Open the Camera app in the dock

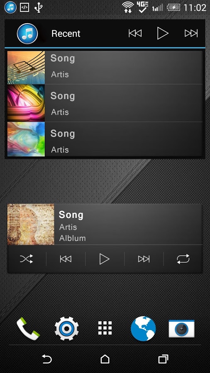(x=182, y=329)
